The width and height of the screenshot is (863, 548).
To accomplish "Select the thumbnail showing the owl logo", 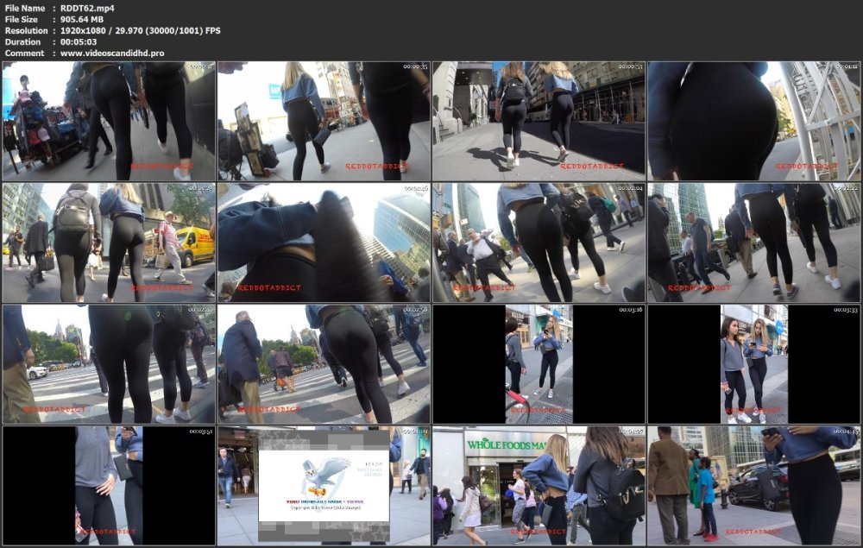I will coord(324,486).
